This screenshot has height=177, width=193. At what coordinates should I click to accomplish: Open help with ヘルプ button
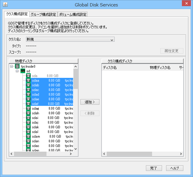click(x=175, y=168)
